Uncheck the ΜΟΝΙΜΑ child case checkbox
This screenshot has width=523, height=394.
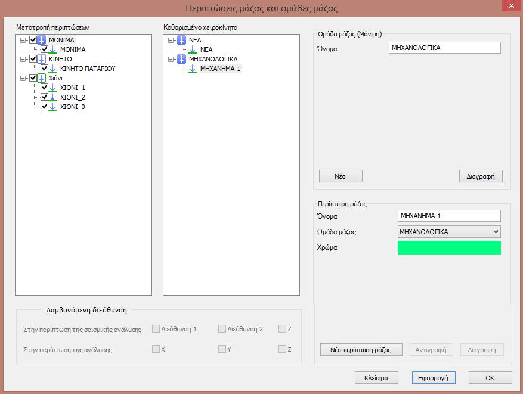44,49
